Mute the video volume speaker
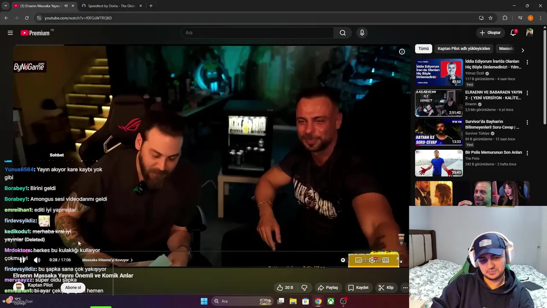 [37, 260]
